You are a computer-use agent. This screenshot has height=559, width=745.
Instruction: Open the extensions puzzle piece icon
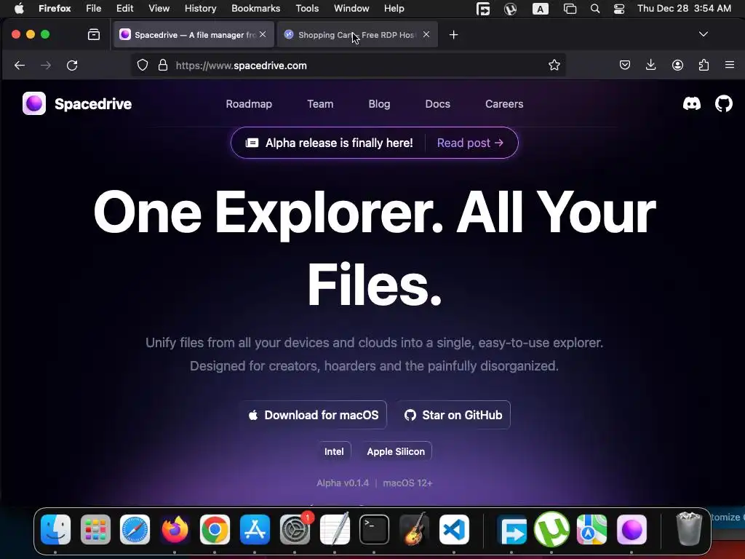[x=704, y=65]
